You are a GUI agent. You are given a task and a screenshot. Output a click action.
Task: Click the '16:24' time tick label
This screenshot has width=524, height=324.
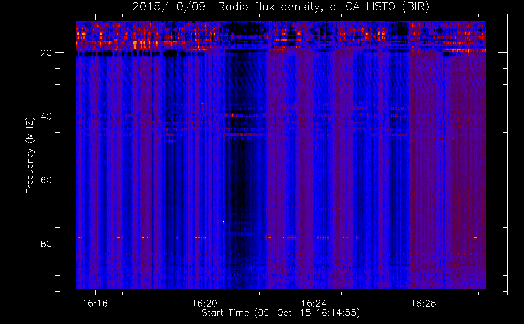(x=314, y=304)
